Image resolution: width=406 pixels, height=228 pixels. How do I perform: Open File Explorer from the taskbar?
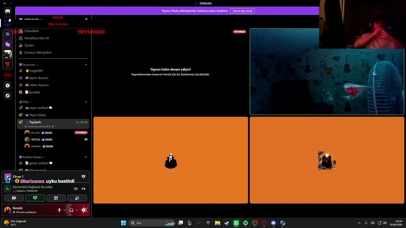tap(218, 223)
